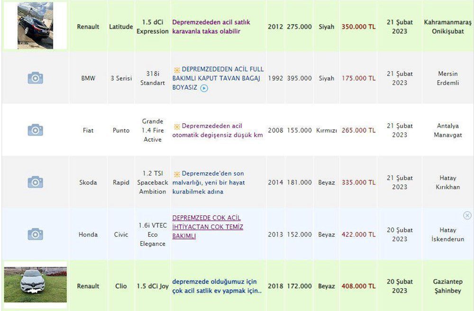Screen dimensions: 474x311
Task: Click camera placeholder icon in BMW row
Action: (35, 78)
